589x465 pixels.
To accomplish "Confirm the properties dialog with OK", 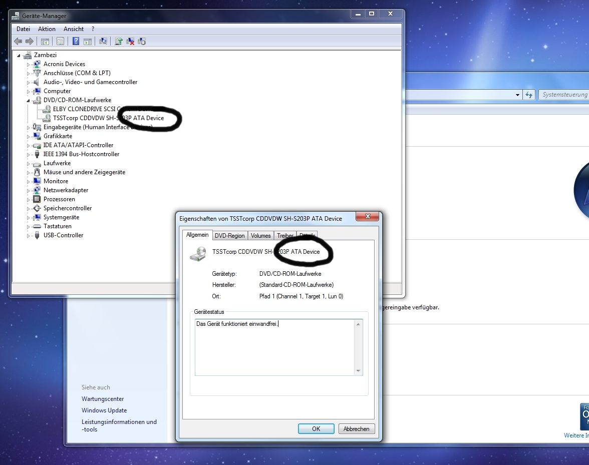I will 316,428.
